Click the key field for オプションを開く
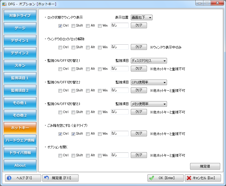The width and height of the screenshot is (226, 186). point(119,155)
